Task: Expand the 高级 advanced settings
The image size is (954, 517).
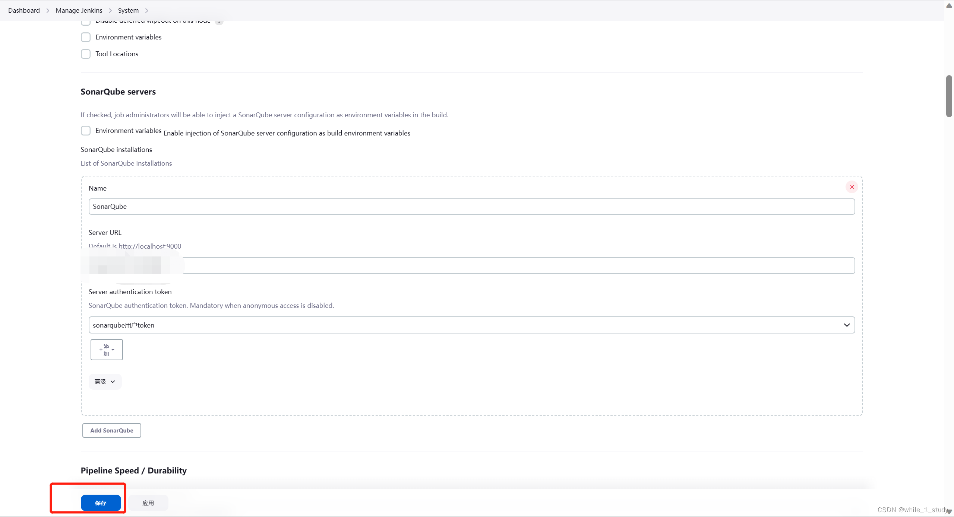Action: (105, 382)
